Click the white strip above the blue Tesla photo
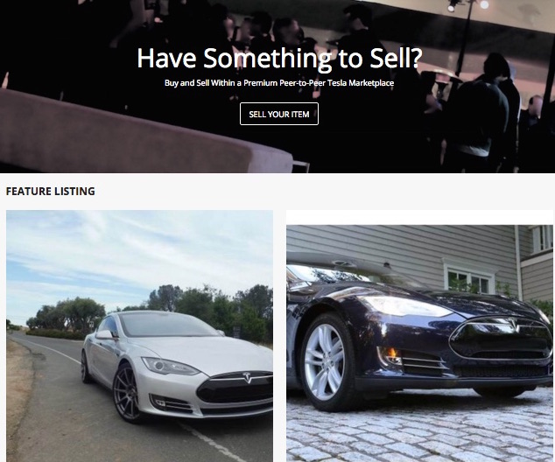 coord(419,218)
